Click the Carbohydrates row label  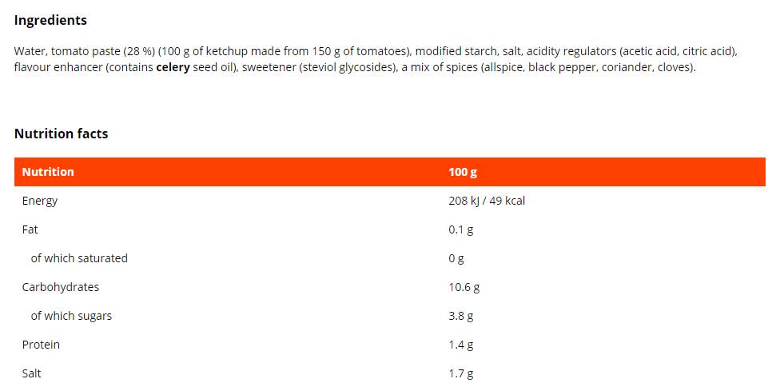tap(61, 287)
